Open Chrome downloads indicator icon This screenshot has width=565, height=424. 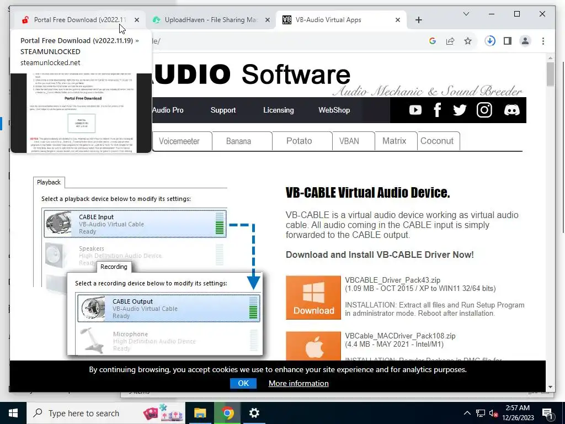[490, 41]
